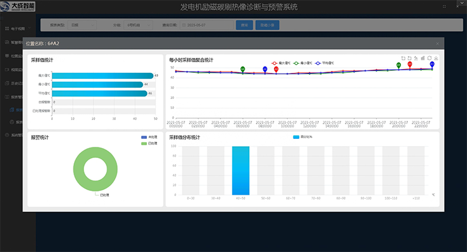
Task: Switch chart to line view icon
Action: 416,58
